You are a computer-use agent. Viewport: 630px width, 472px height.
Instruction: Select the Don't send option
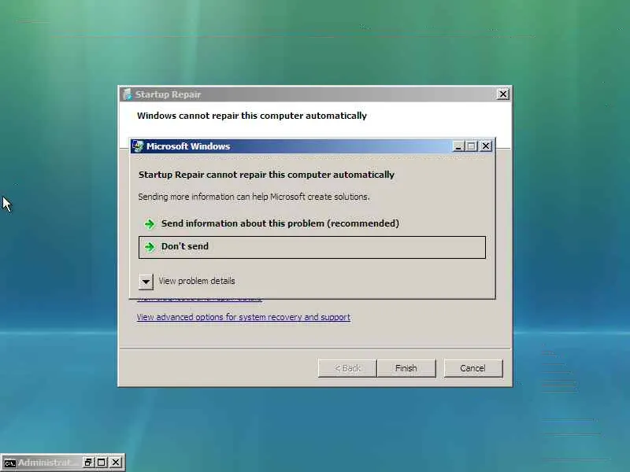pyautogui.click(x=312, y=247)
